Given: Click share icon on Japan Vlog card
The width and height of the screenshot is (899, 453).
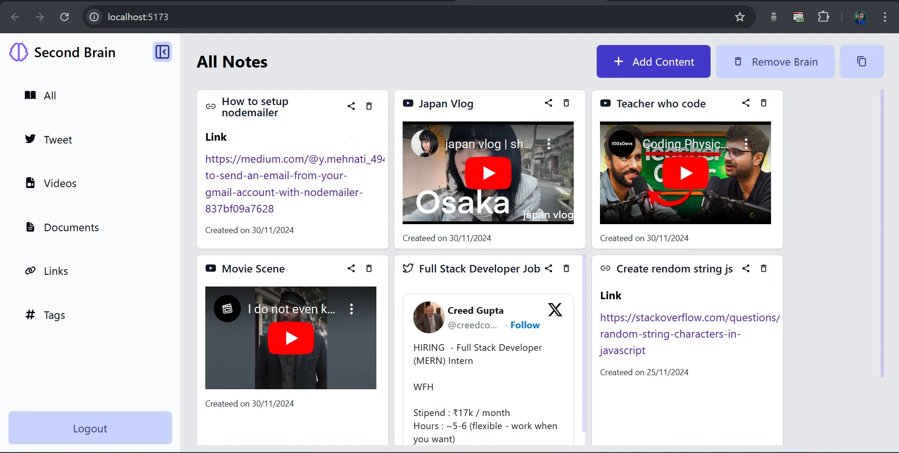Looking at the screenshot, I should [548, 103].
